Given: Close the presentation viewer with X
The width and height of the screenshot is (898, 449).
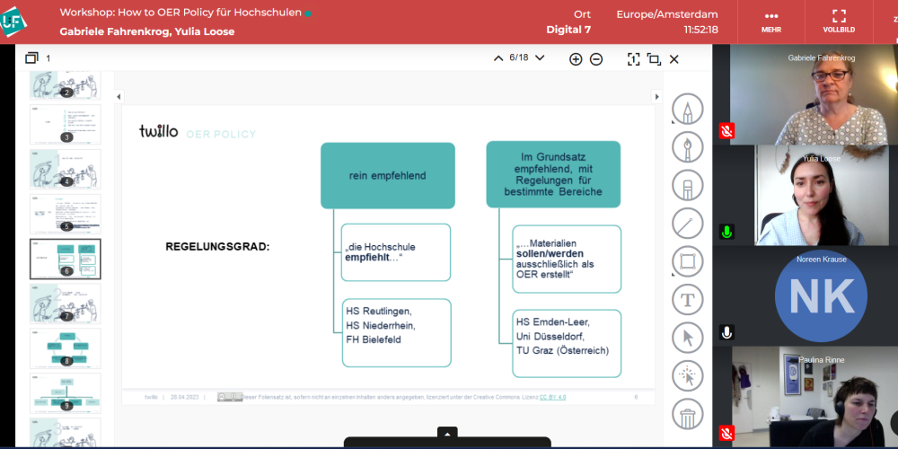Looking at the screenshot, I should coord(674,59).
